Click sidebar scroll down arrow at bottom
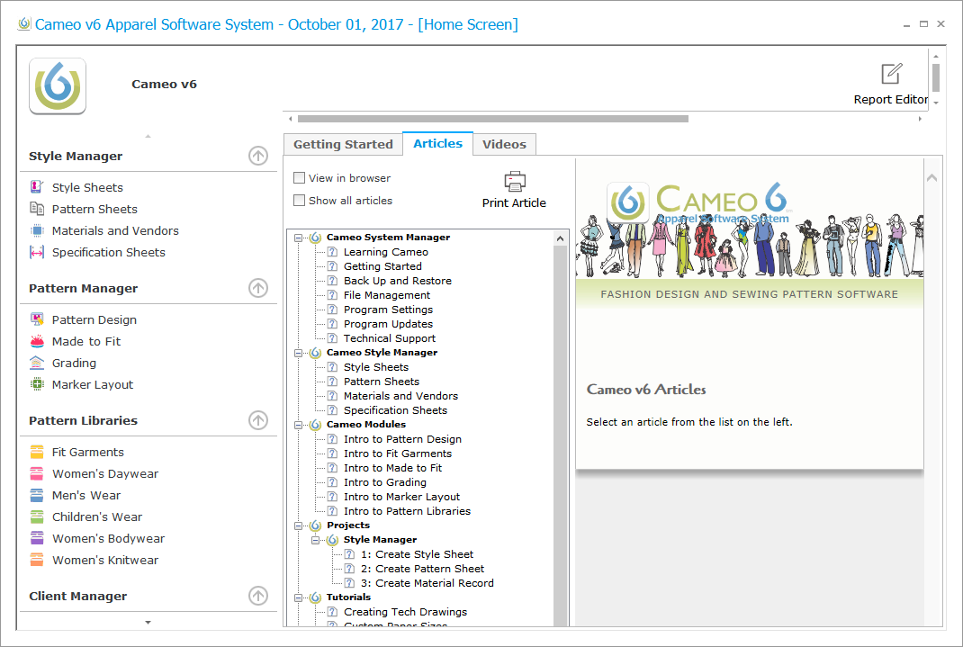 point(148,623)
